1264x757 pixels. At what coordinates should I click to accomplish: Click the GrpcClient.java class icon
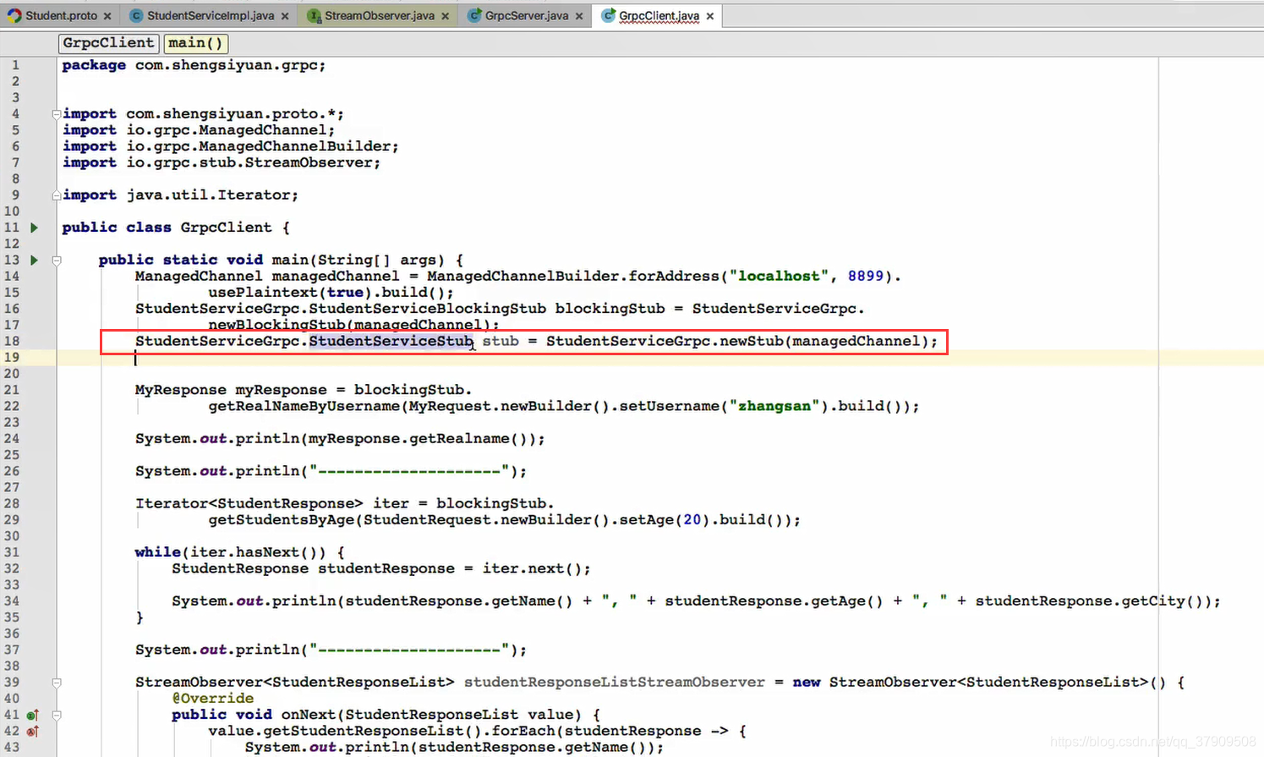pos(608,16)
